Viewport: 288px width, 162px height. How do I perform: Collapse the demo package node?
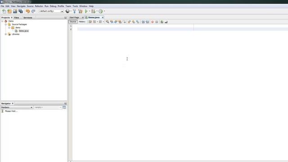tap(9, 28)
